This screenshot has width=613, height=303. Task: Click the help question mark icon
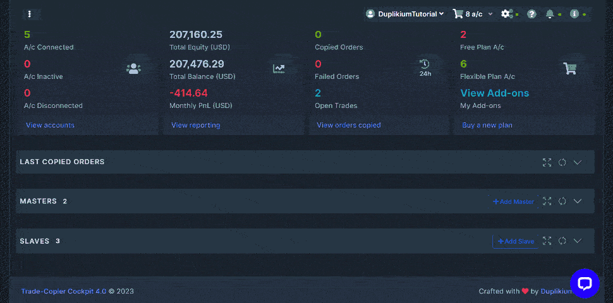pyautogui.click(x=531, y=14)
